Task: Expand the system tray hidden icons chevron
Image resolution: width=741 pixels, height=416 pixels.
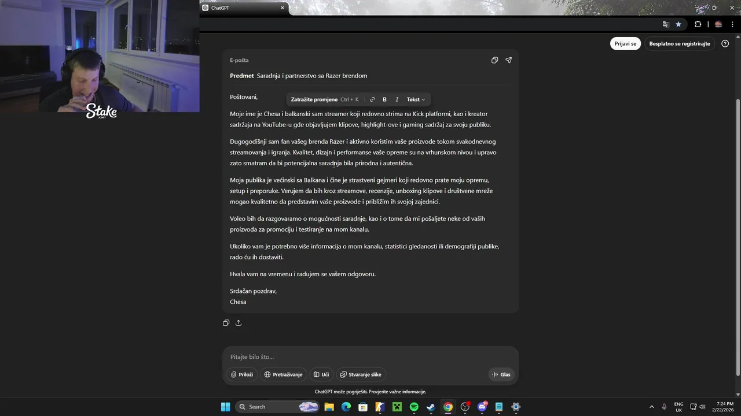Action: pos(652,407)
